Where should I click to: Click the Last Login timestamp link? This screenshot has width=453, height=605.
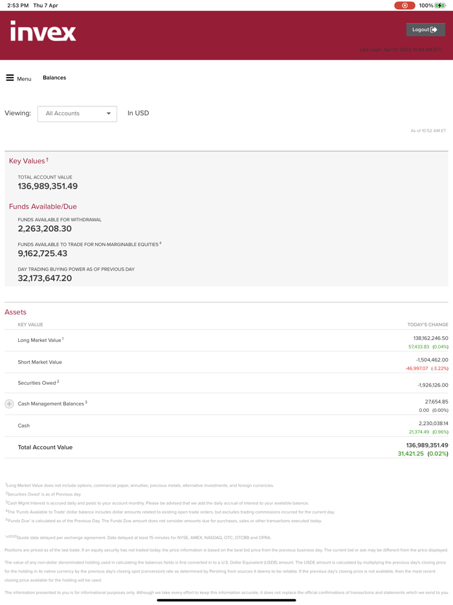click(x=402, y=48)
